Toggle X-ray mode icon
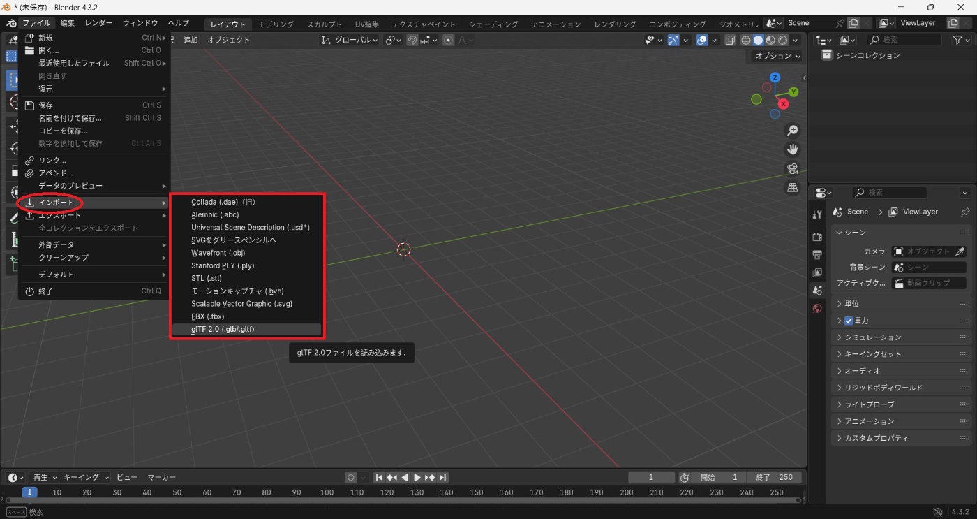 coord(730,41)
